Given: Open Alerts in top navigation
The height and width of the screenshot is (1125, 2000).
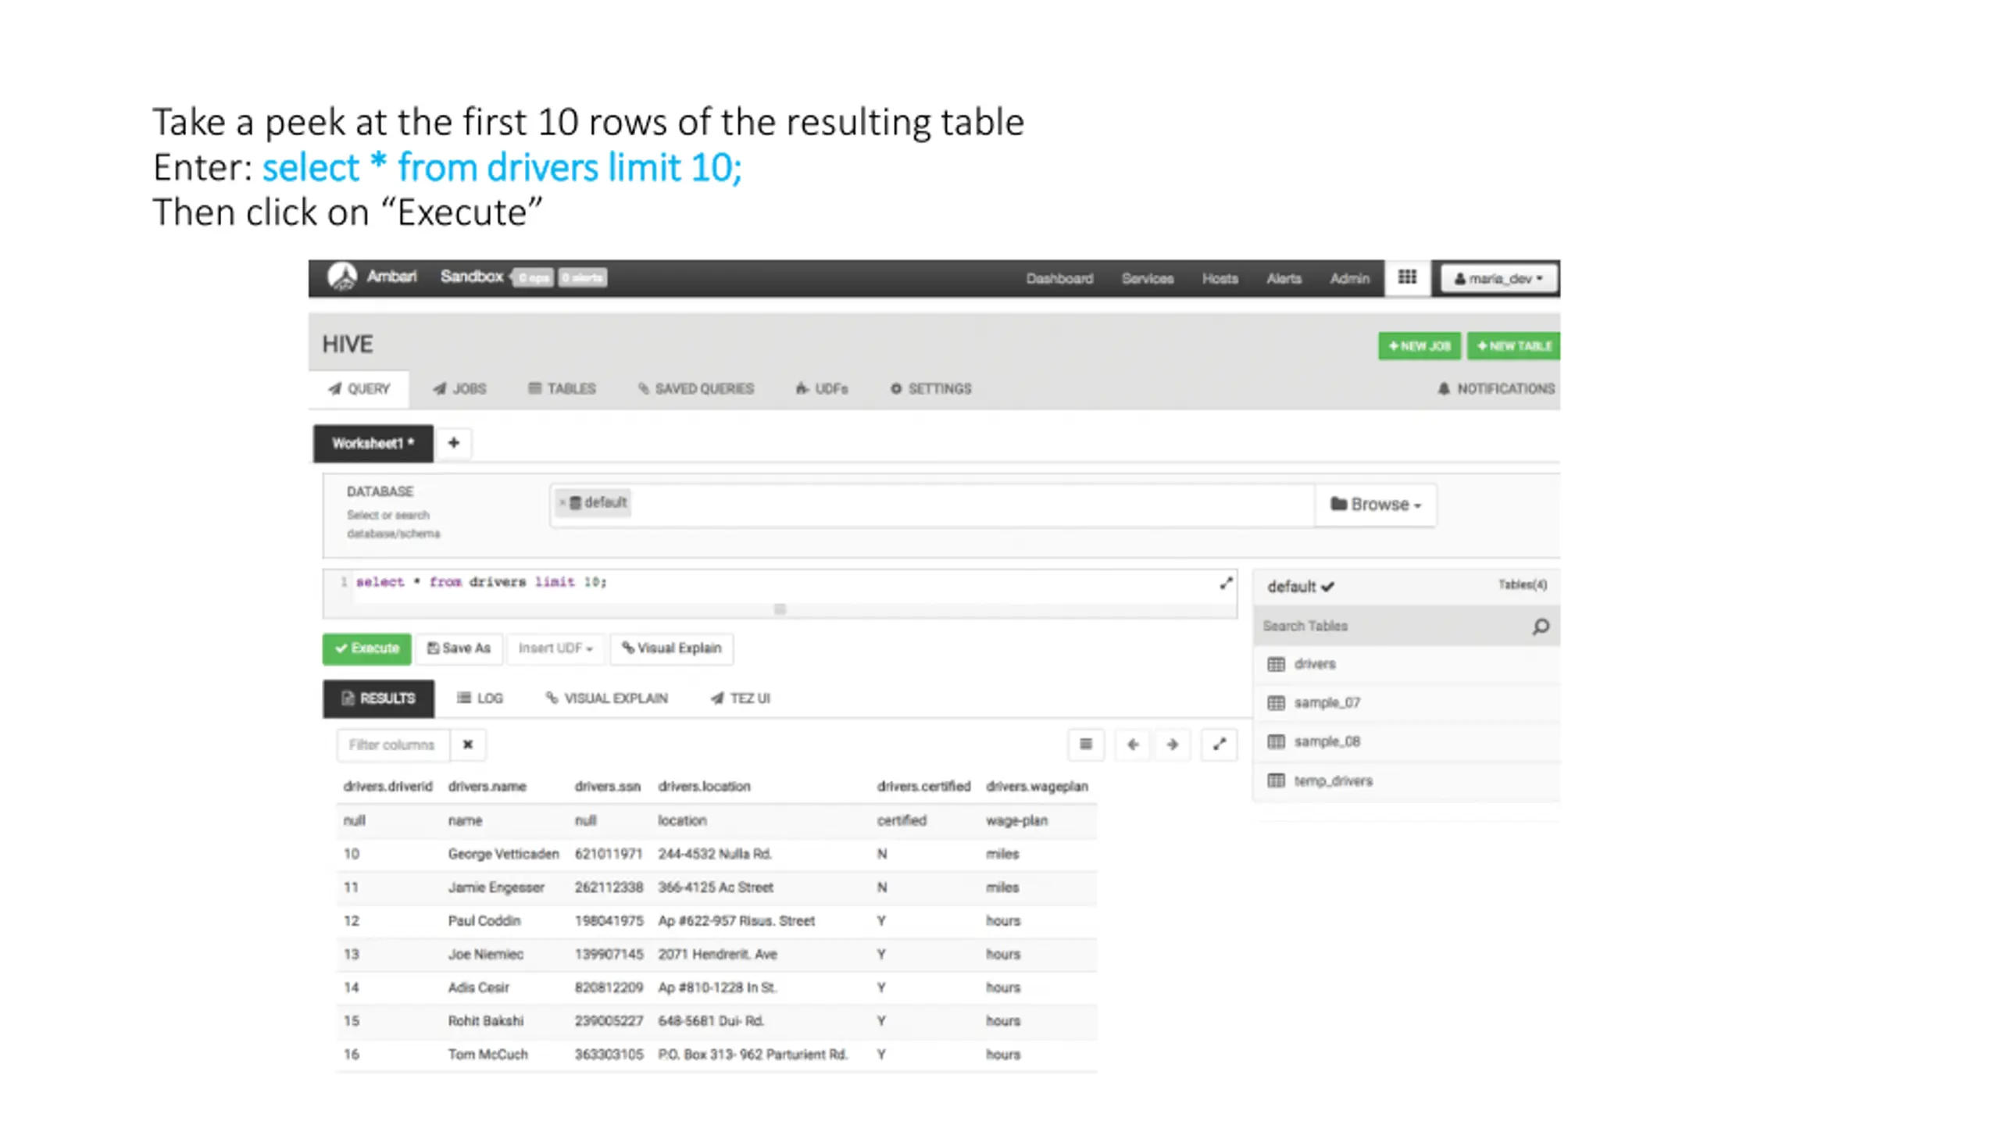Looking at the screenshot, I should coord(1284,278).
